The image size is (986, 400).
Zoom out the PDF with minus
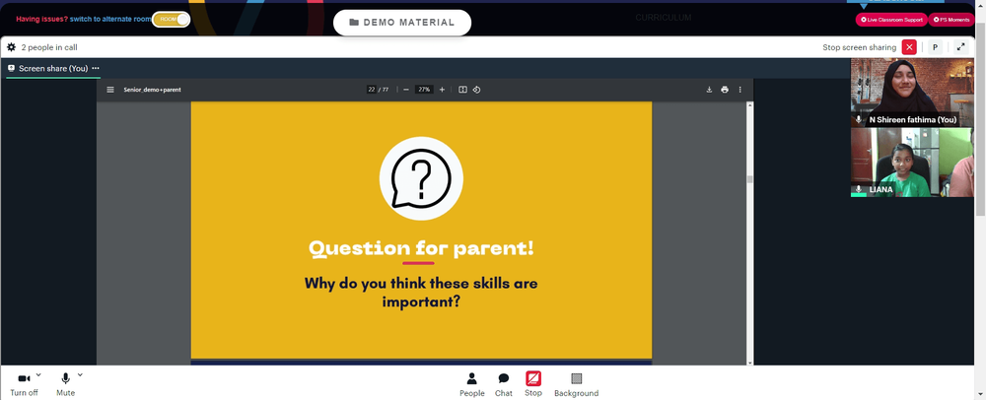tap(406, 90)
